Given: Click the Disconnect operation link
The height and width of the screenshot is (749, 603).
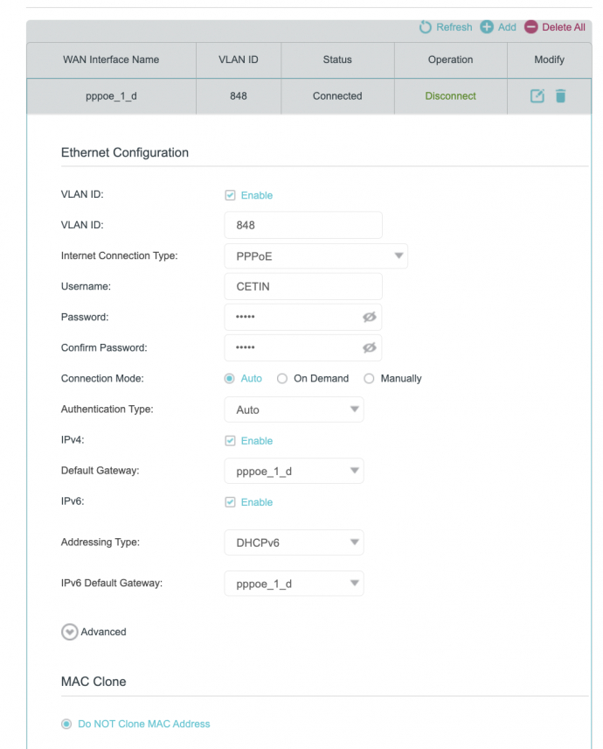Looking at the screenshot, I should pos(450,96).
